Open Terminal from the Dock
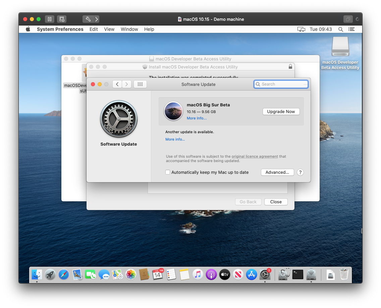381x308 pixels. coord(298,275)
